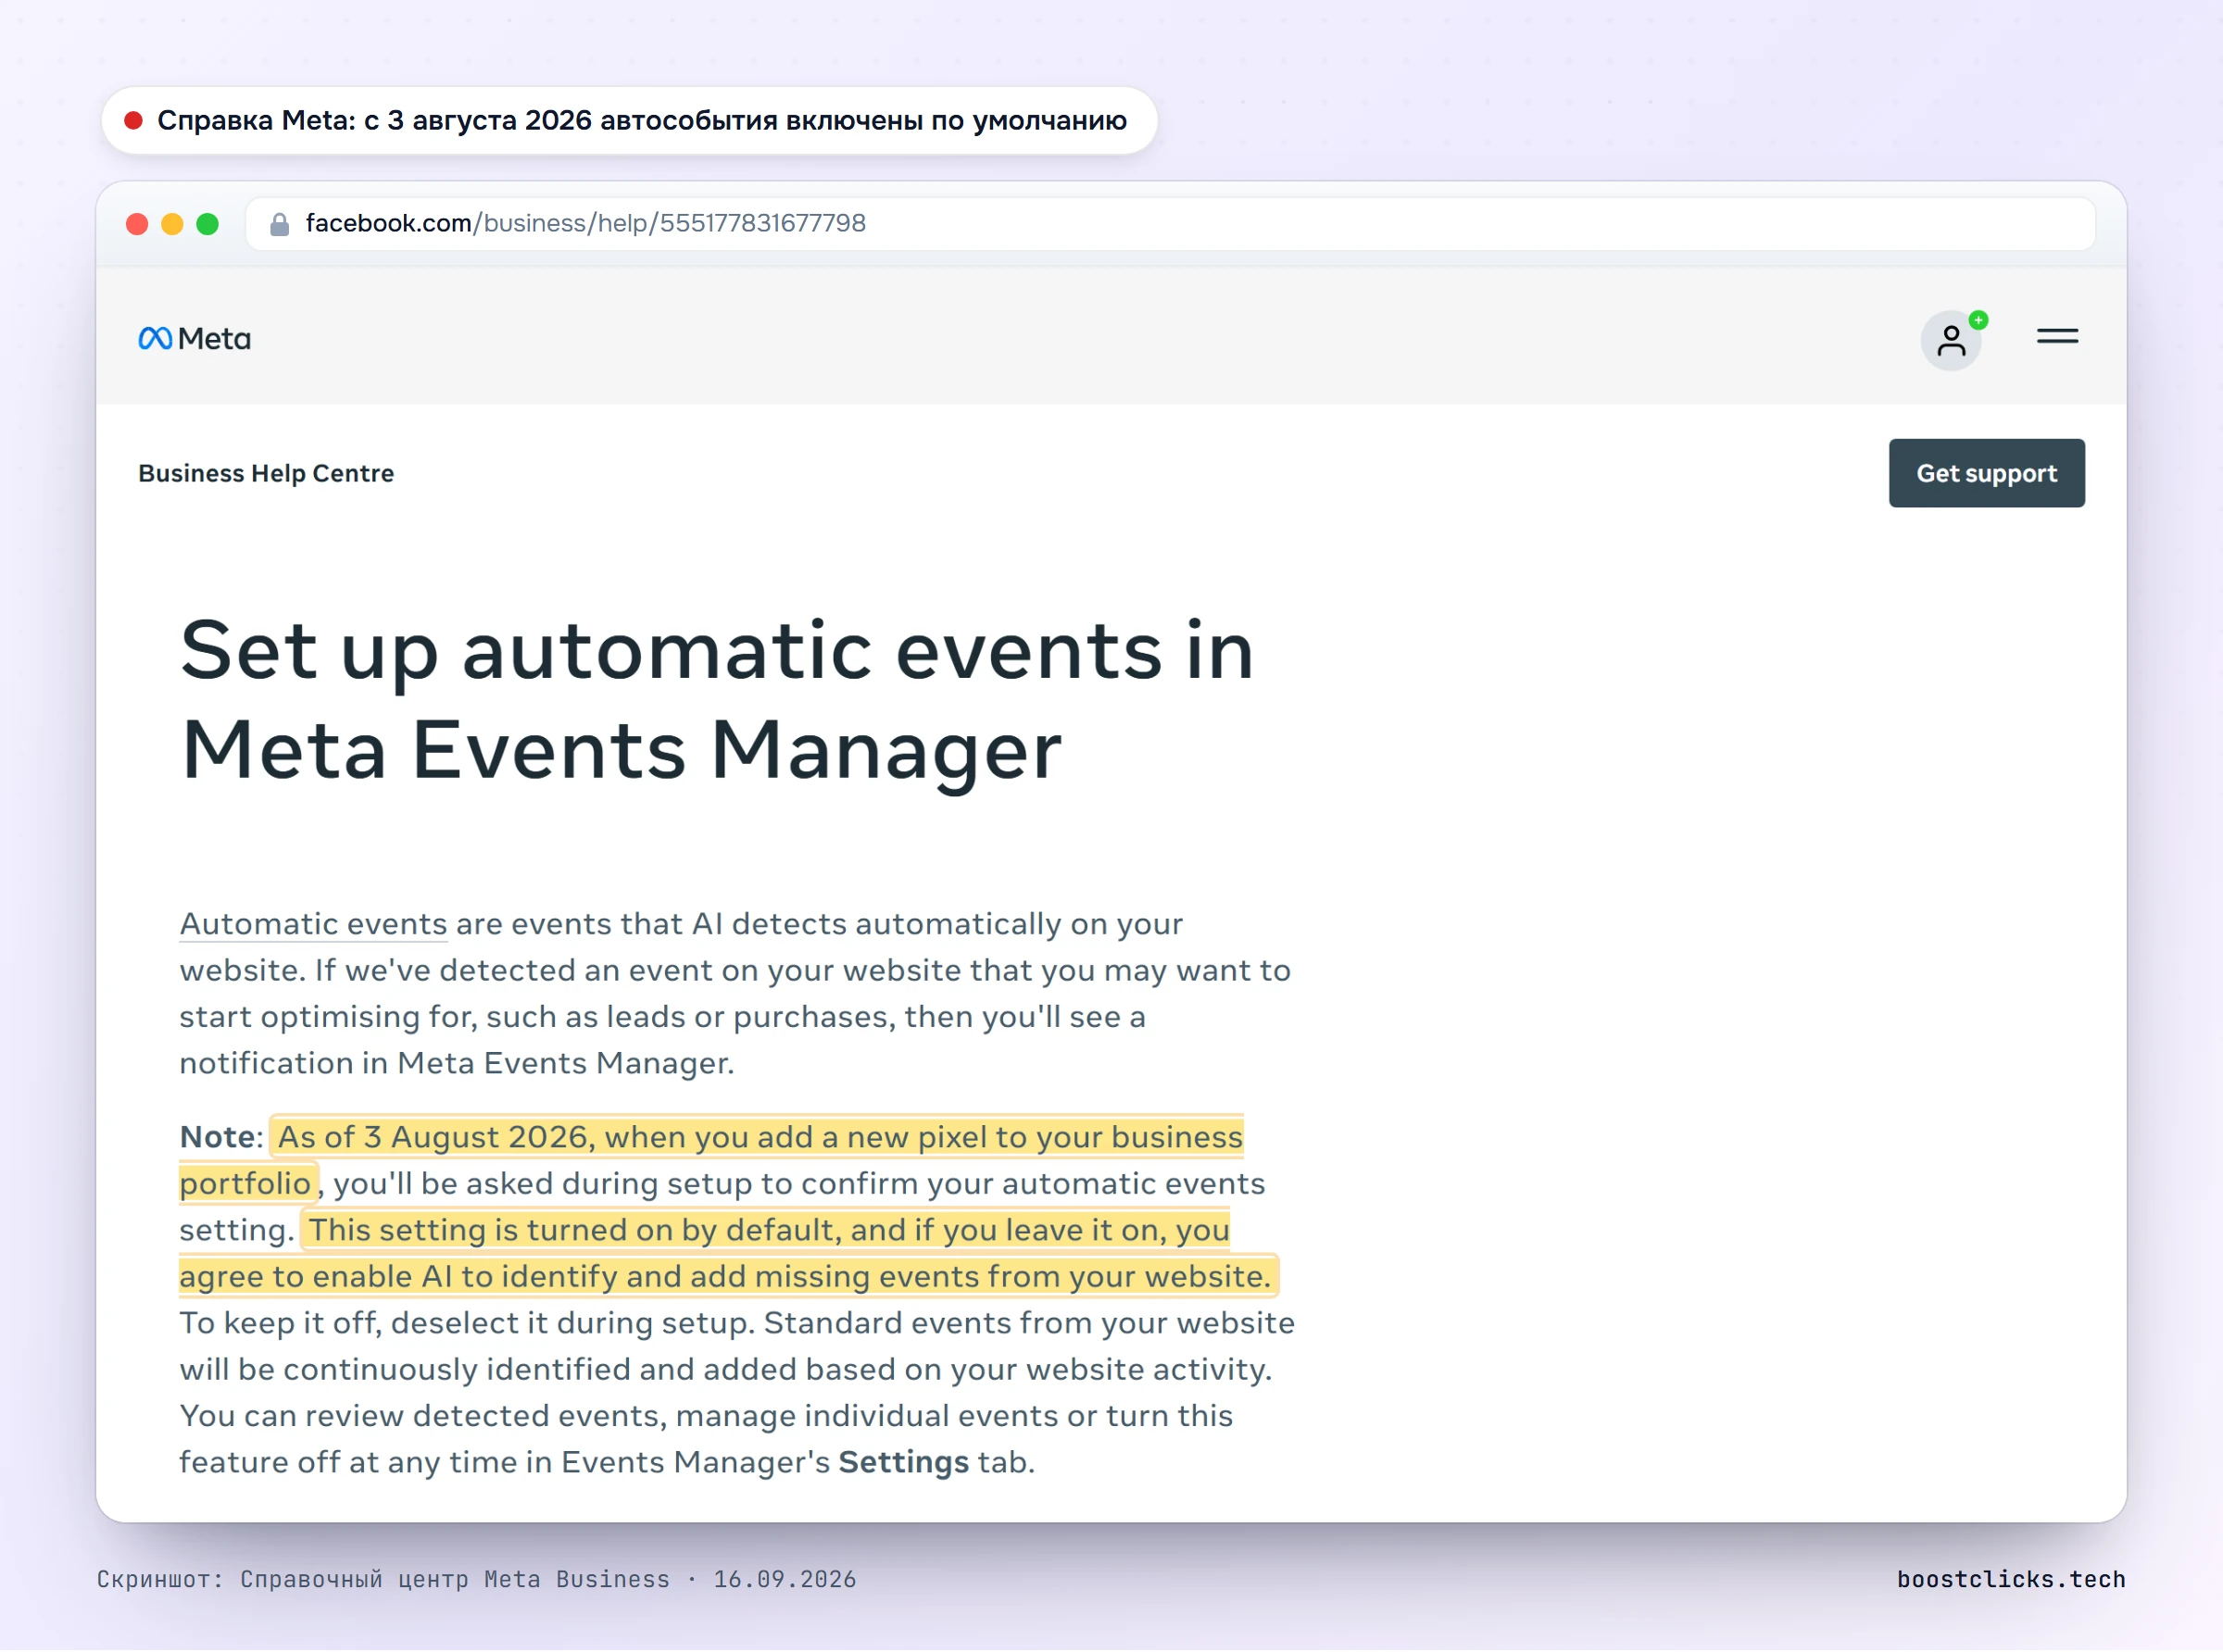Click the bold word 'Settings'
2223x1652 pixels.
pyautogui.click(x=903, y=1462)
